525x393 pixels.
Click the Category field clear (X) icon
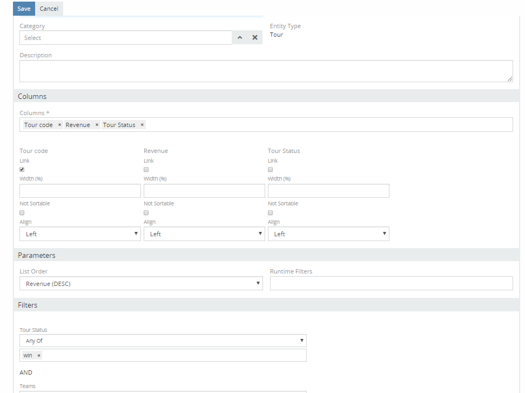tap(255, 38)
